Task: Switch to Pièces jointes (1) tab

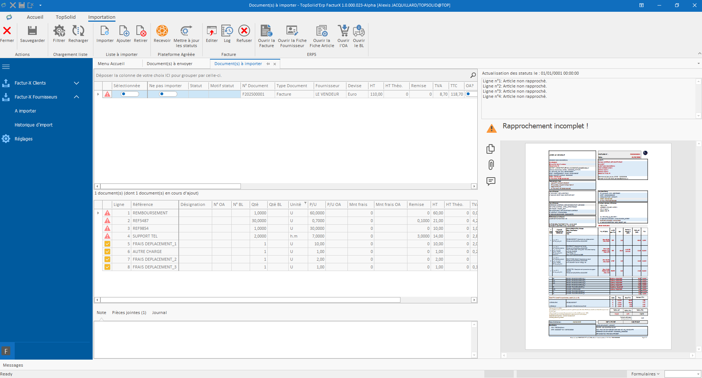Action: 129,313
